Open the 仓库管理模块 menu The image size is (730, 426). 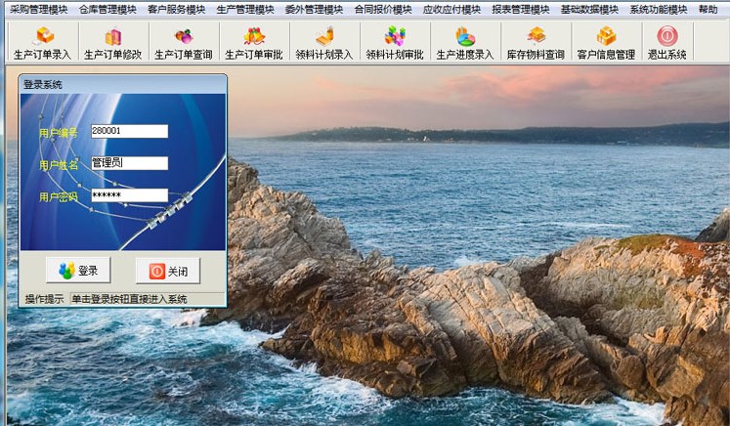(x=107, y=10)
